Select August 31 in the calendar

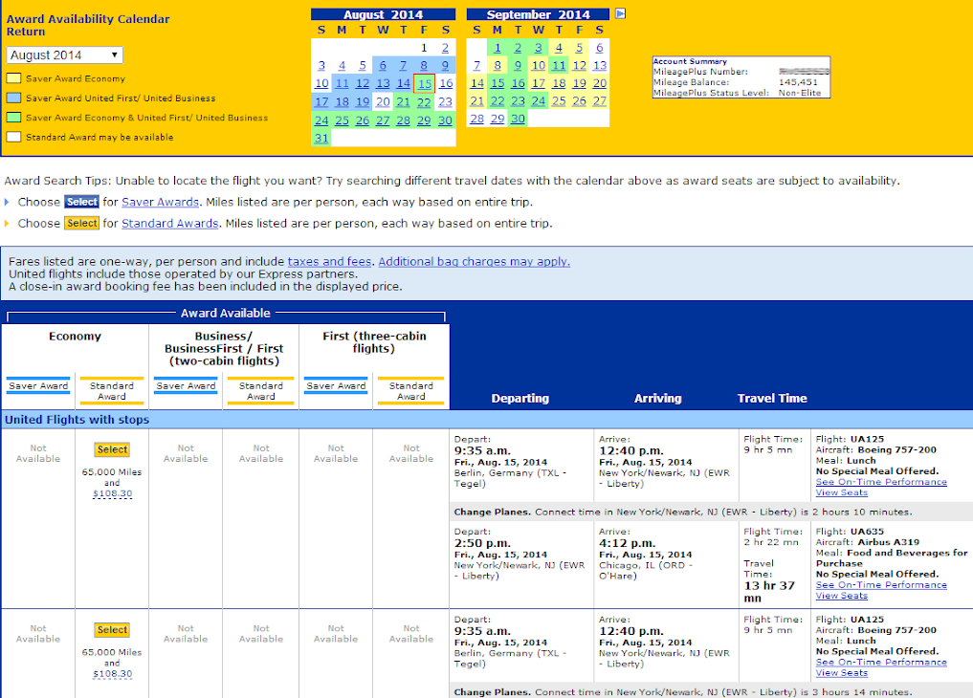tap(321, 139)
